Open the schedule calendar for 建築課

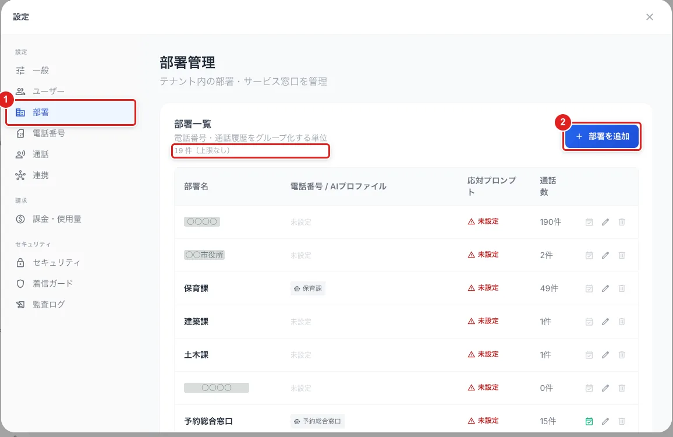(589, 322)
